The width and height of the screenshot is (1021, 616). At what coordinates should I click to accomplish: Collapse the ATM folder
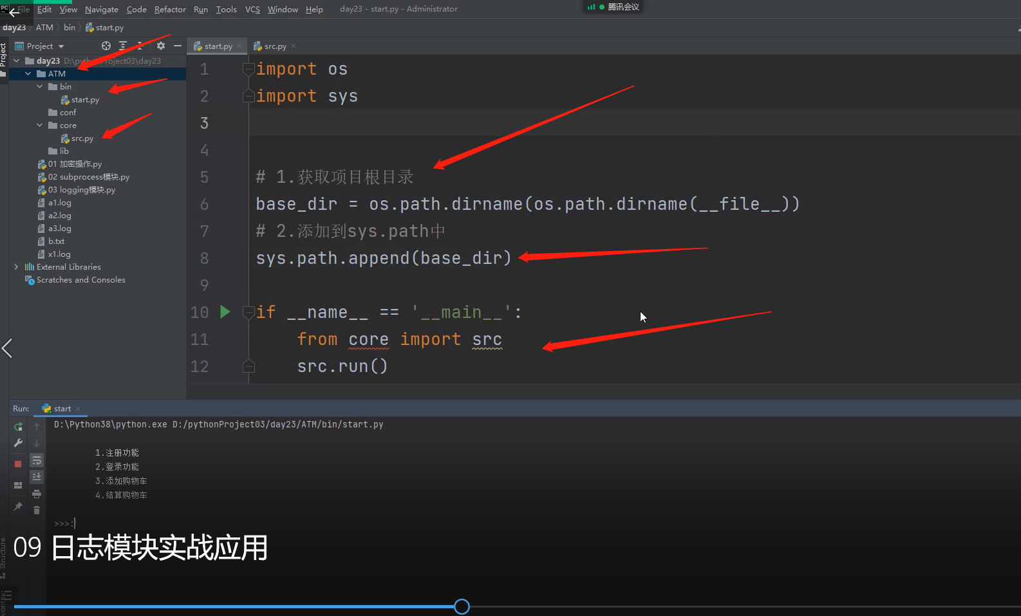(x=28, y=73)
